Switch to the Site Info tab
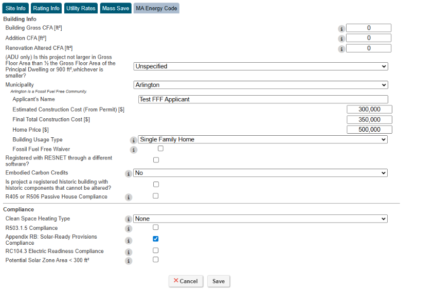Image resolution: width=435 pixels, height=289 pixels. 15,8
